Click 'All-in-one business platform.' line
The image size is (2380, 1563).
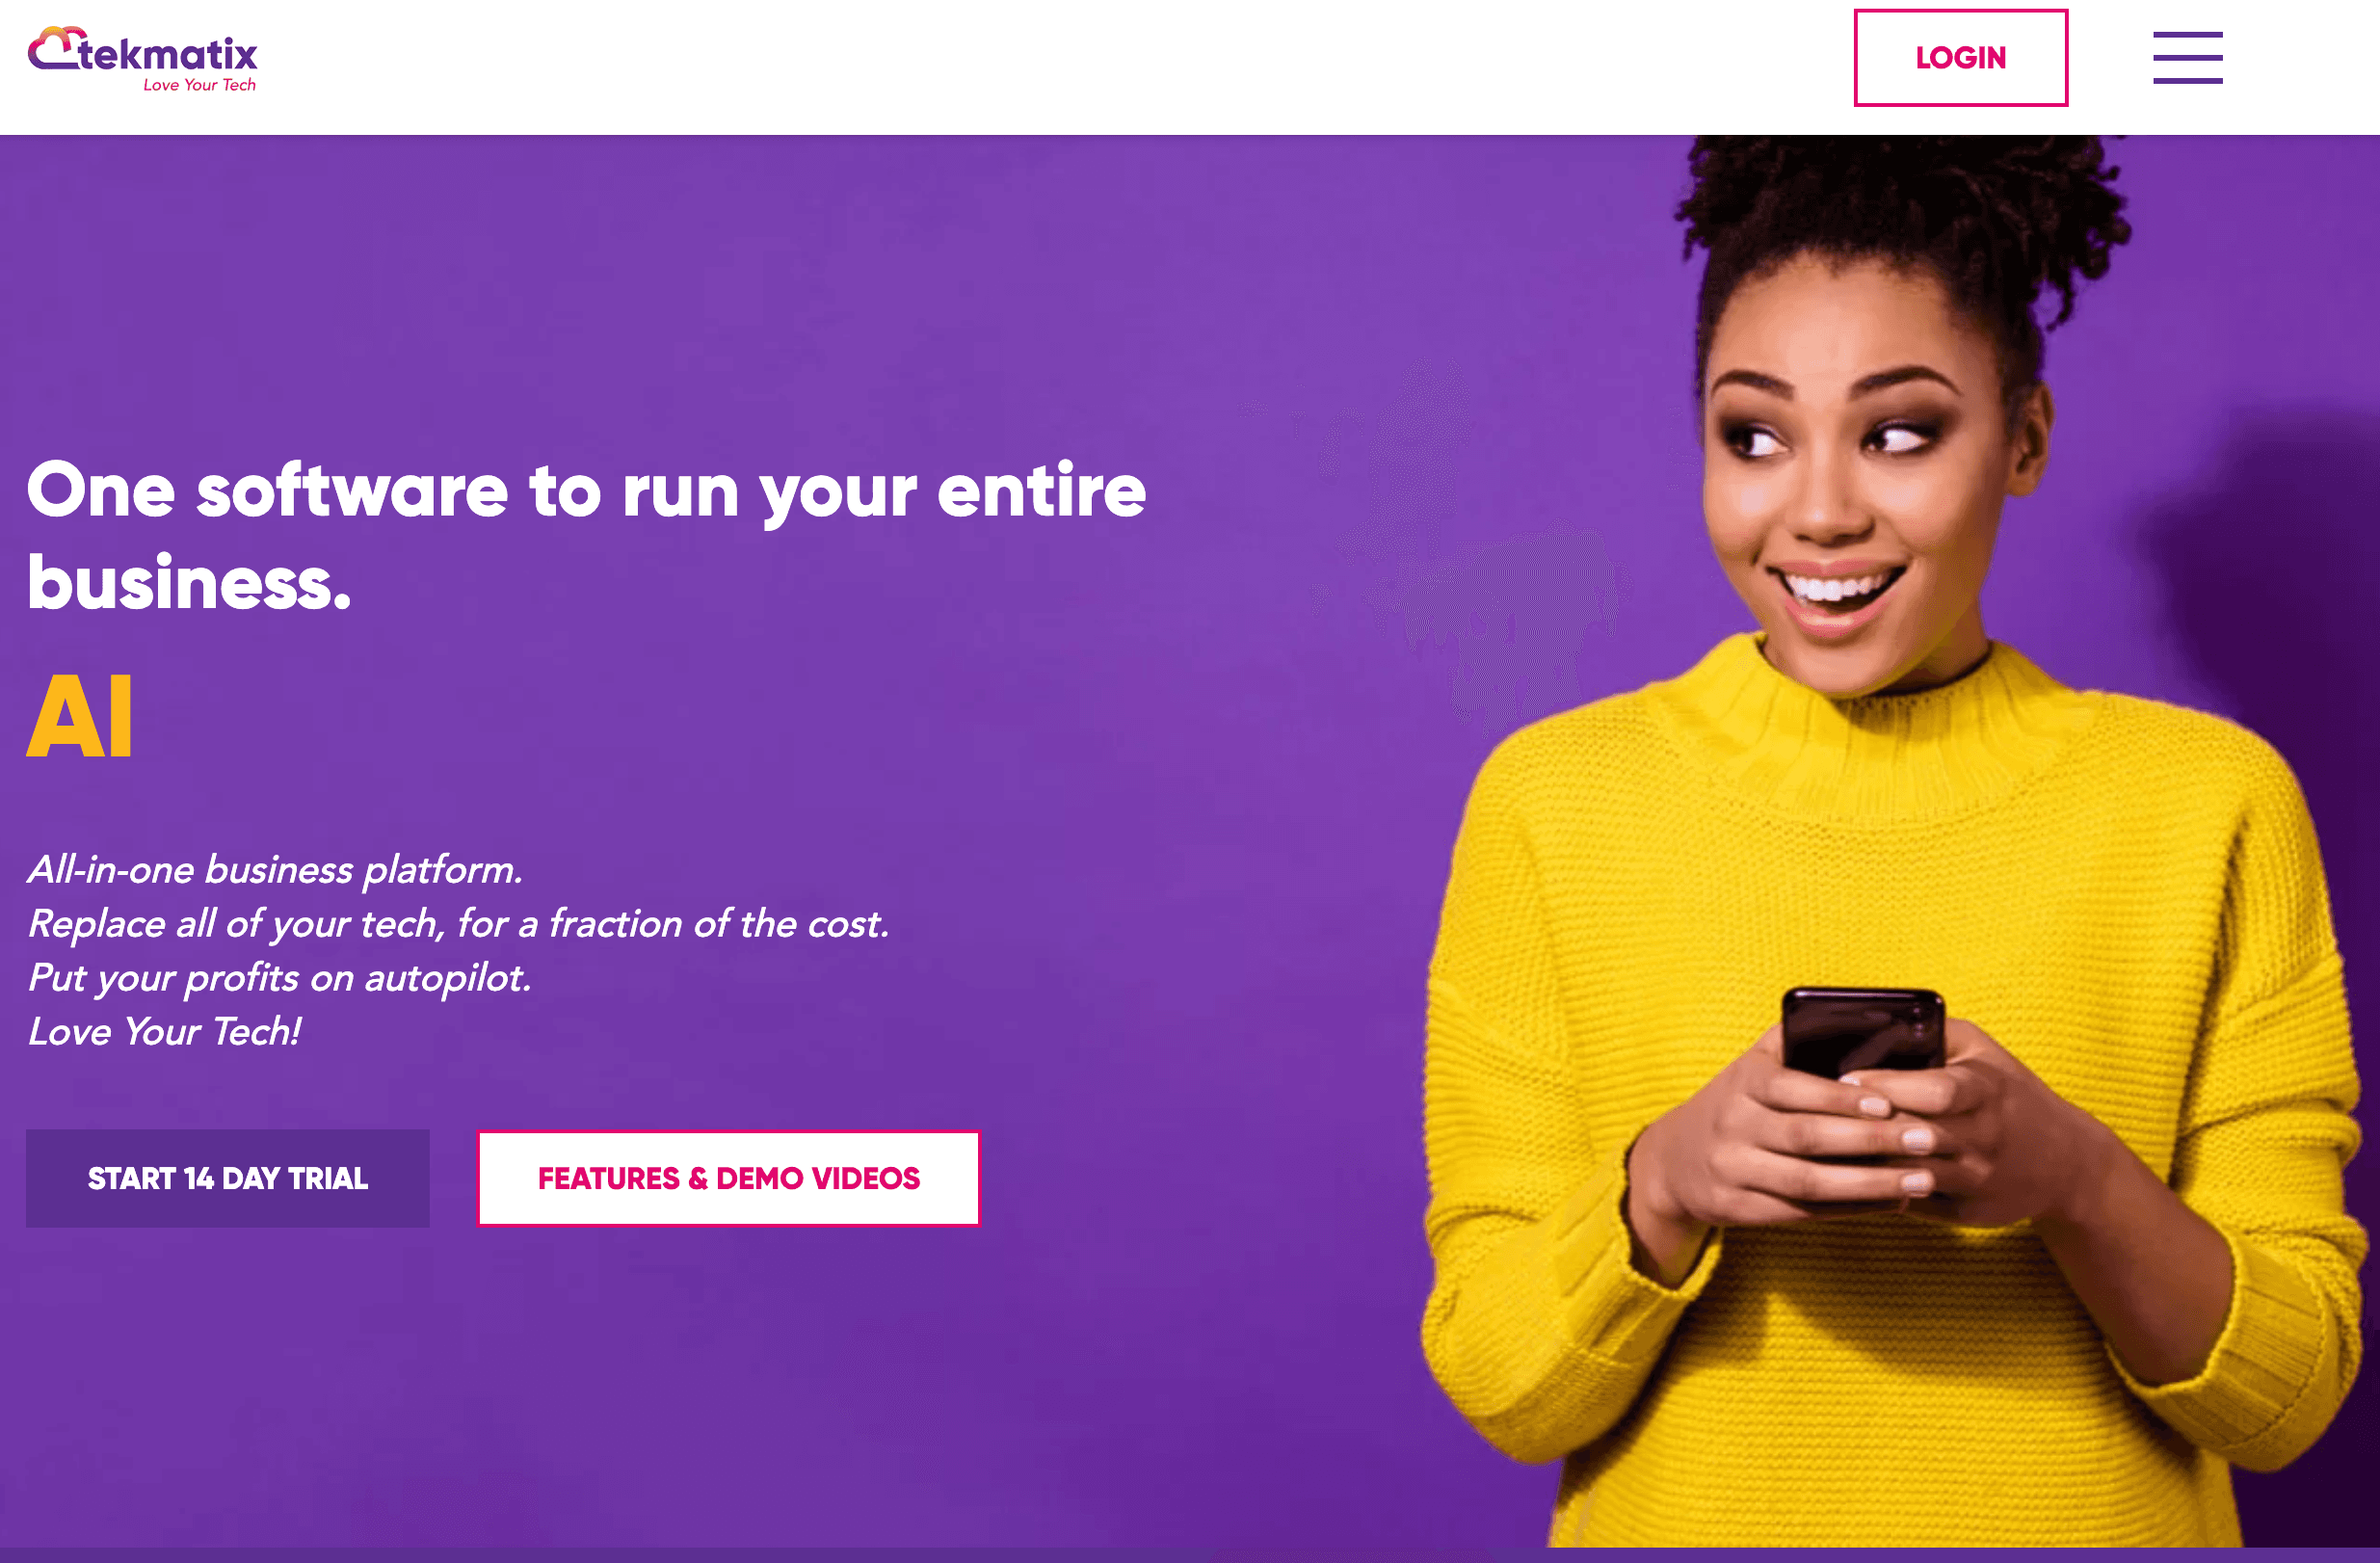(275, 870)
